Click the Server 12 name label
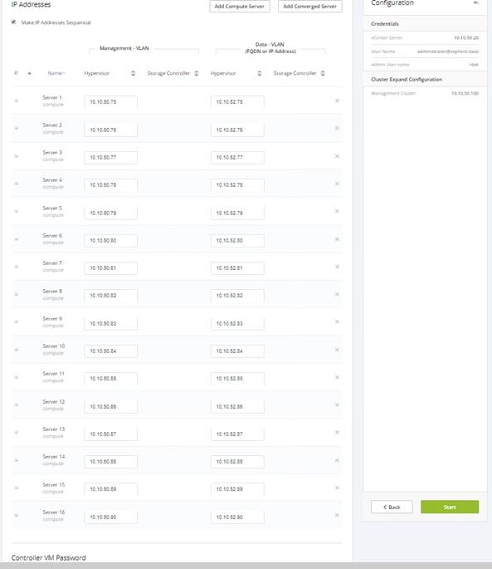 (x=54, y=402)
